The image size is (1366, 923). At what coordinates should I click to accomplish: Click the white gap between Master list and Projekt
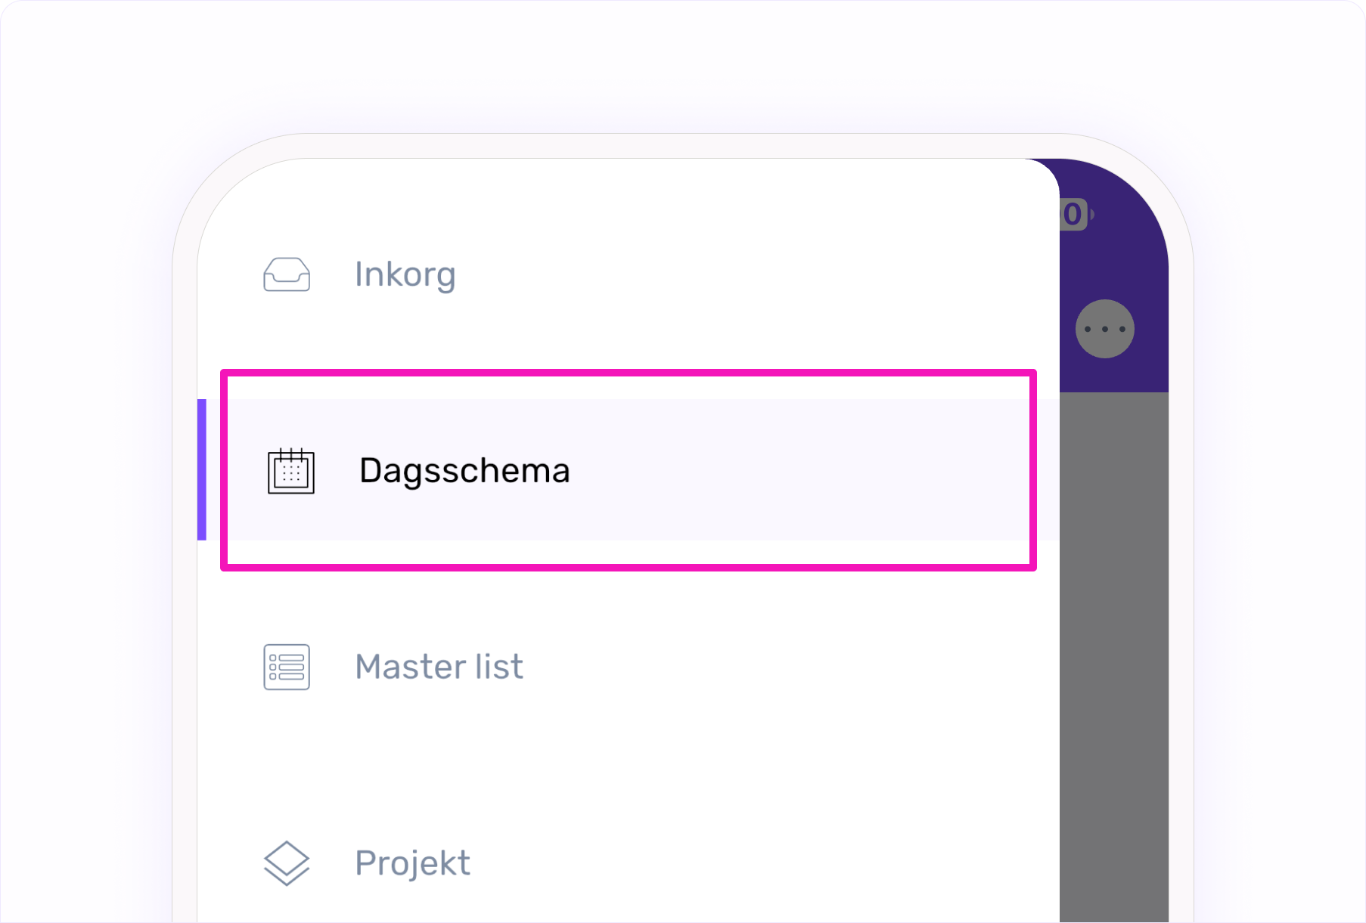coord(605,765)
